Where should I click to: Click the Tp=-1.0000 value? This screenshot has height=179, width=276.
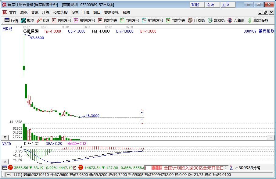pos(52,31)
